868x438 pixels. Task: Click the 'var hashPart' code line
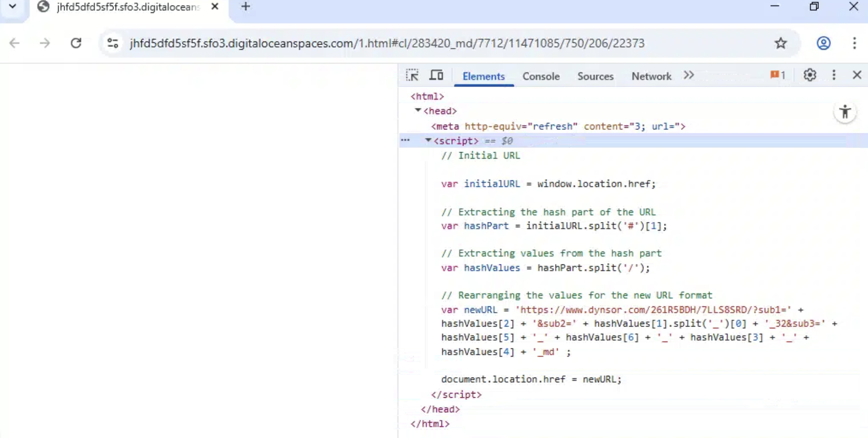554,226
